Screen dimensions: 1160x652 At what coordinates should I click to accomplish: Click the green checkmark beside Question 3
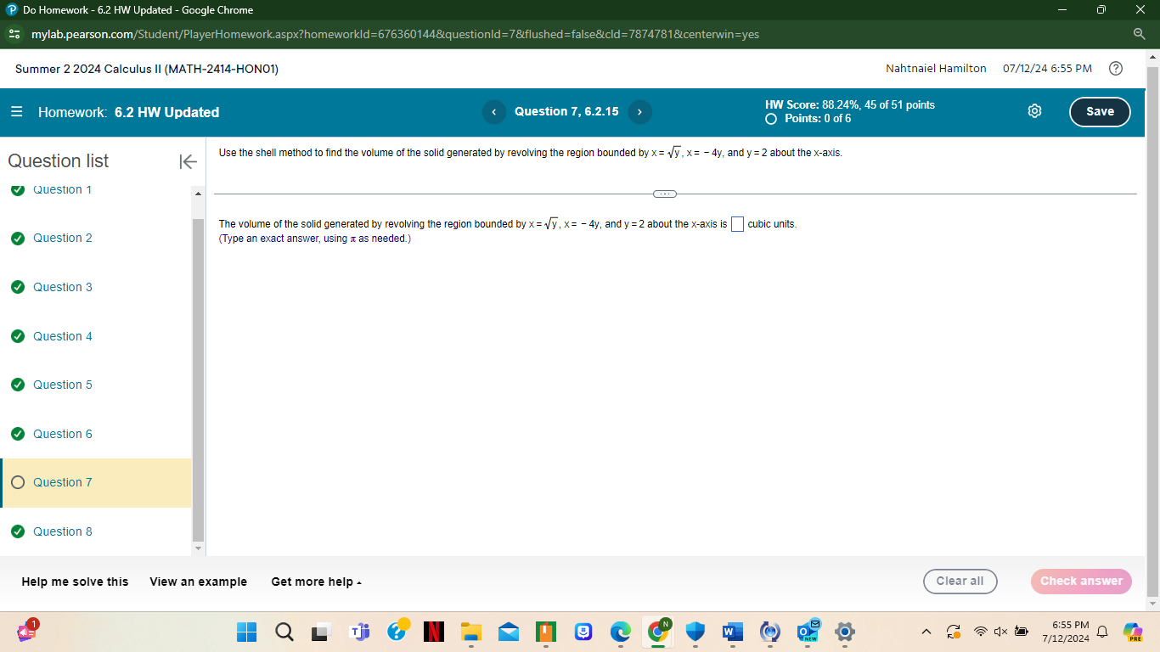point(18,287)
